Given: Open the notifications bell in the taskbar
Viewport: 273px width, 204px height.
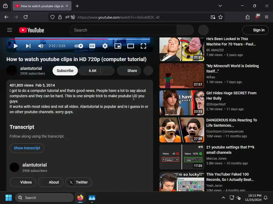Looking at the screenshot, I should (x=266, y=198).
